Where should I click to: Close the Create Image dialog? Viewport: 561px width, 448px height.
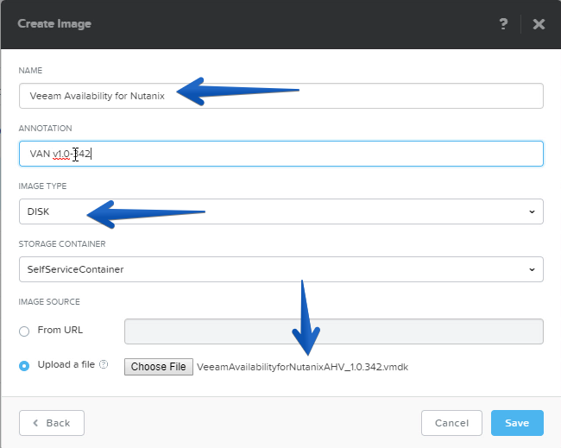click(539, 24)
